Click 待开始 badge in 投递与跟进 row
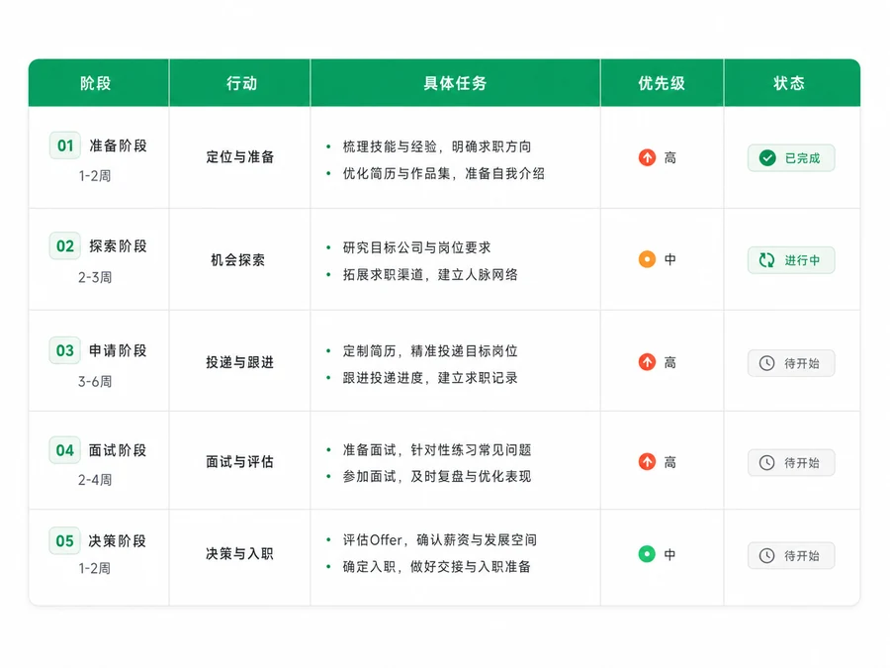Viewport: 890px width, 668px height. [791, 363]
